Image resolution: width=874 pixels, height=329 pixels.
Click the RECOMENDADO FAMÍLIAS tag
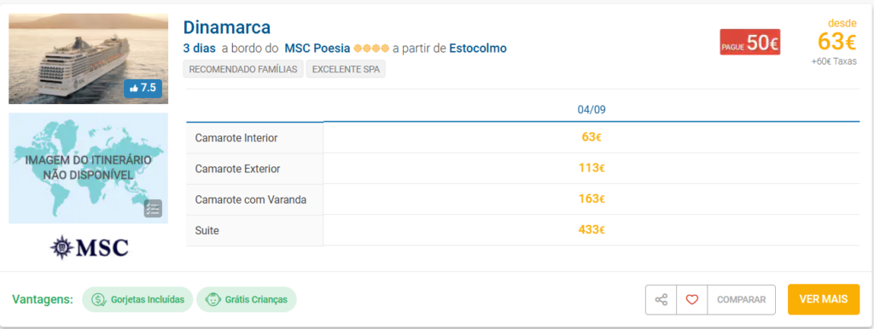[243, 70]
